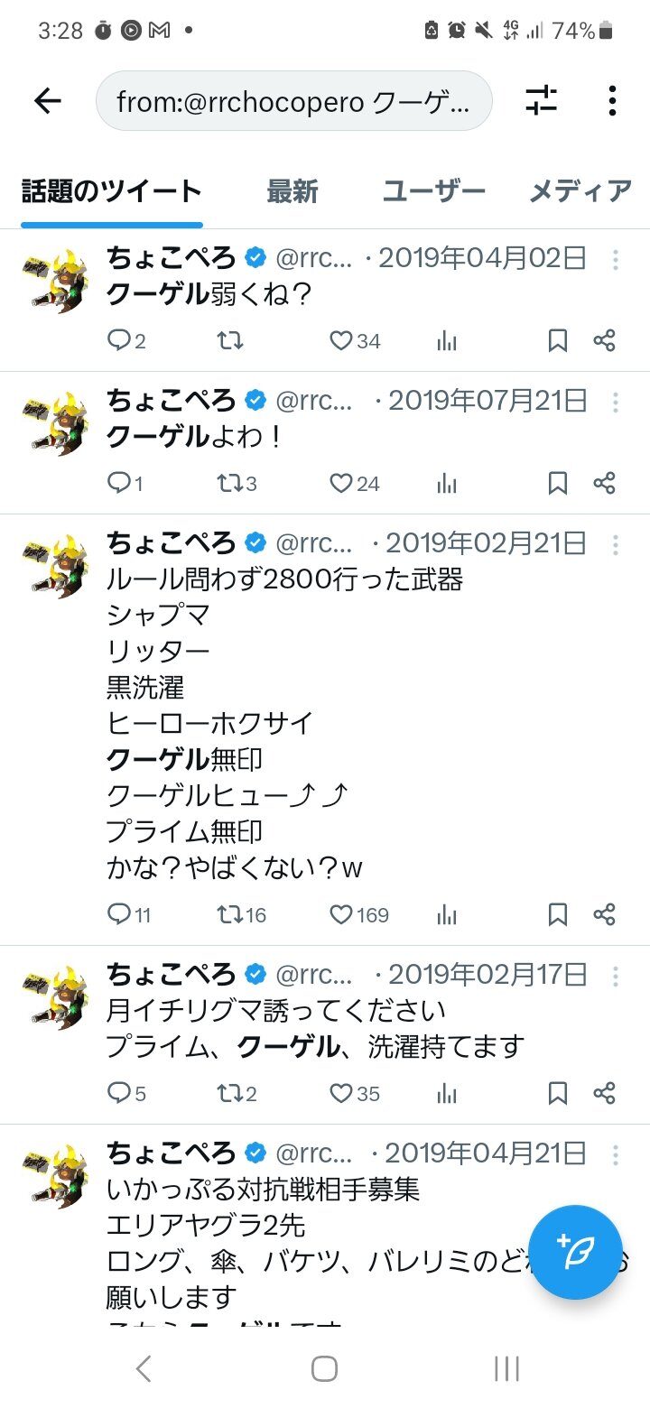This screenshot has height=1408, width=650.
Task: View analytics of the クーゲル弱くね？ tweet
Action: click(x=447, y=340)
